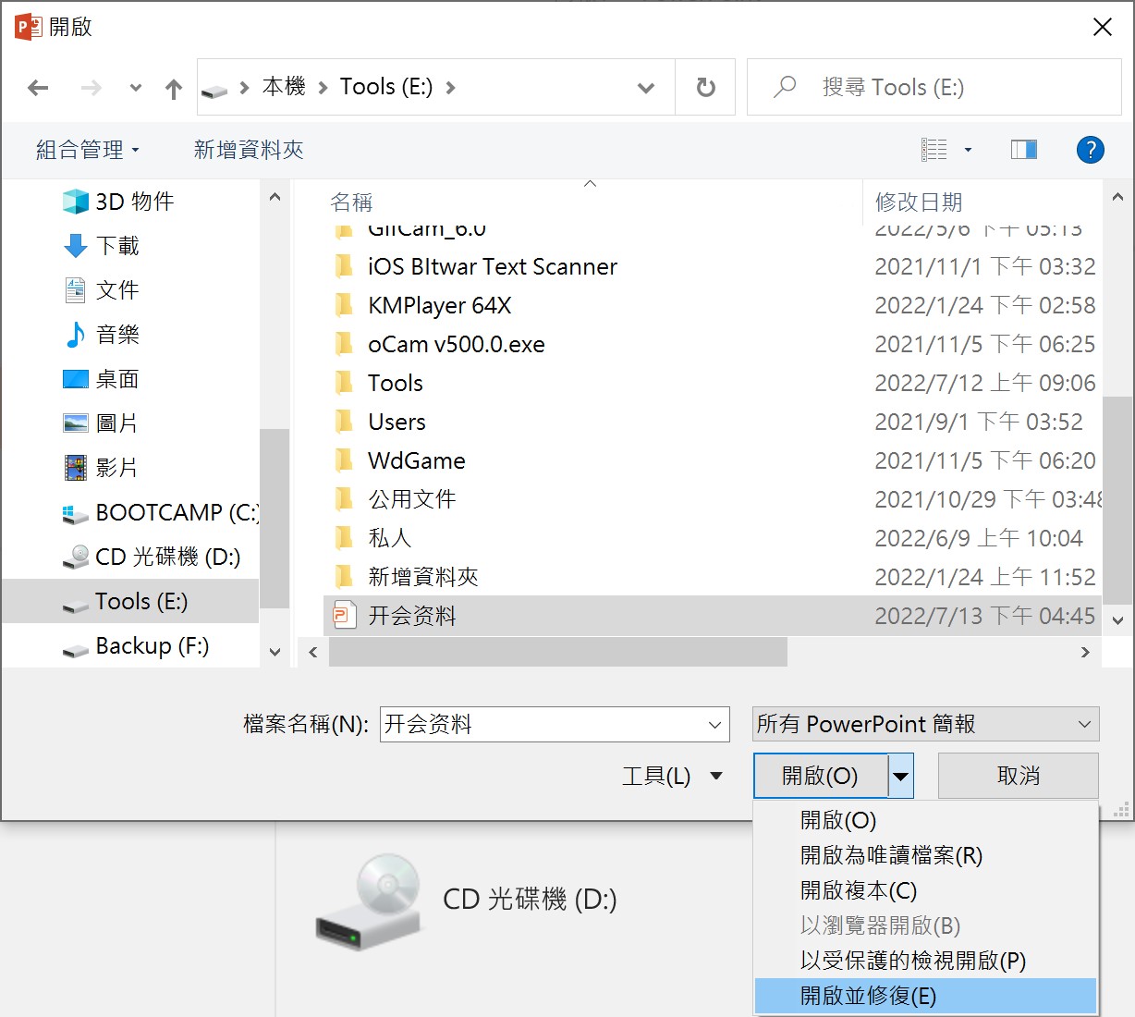The image size is (1135, 1017).
Task: Click the view layout list icon
Action: click(934, 150)
